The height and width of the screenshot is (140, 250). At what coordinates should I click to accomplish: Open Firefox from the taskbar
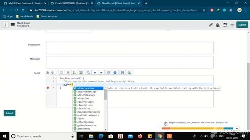[140, 136]
